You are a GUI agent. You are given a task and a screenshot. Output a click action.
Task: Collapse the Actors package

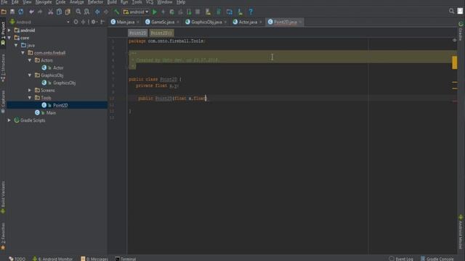click(30, 60)
